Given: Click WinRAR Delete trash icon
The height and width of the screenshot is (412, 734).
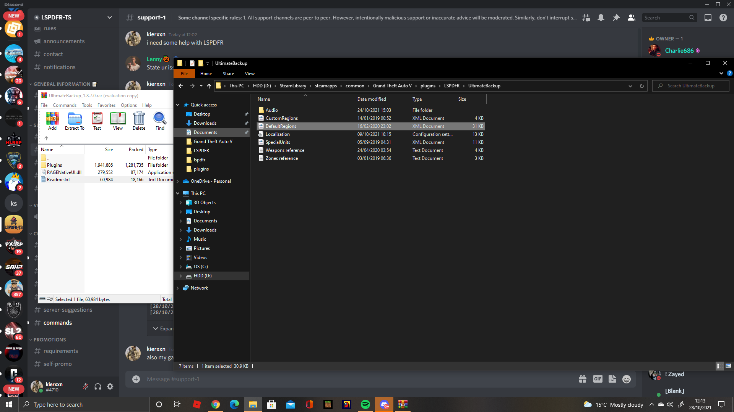Looking at the screenshot, I should [x=139, y=119].
